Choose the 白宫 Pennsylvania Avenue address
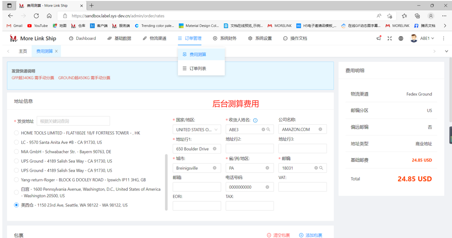This screenshot has height=238, width=452. point(17,192)
